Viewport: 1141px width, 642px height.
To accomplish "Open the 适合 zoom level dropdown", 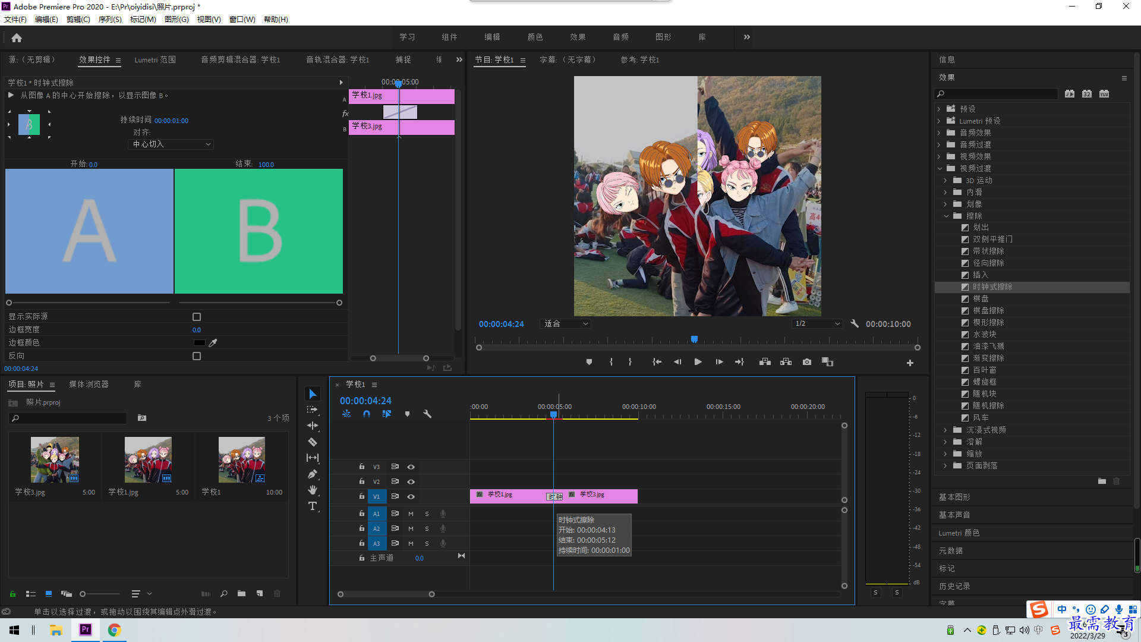I will 566,324.
